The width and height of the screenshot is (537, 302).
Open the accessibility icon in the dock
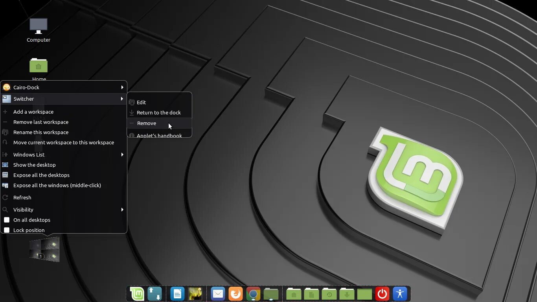pos(400,294)
